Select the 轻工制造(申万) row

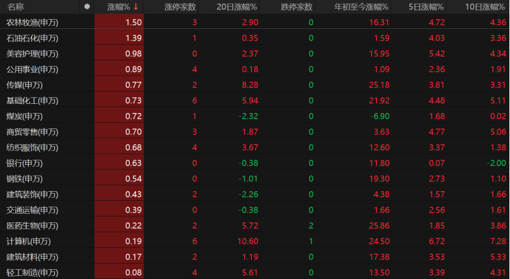point(255,272)
